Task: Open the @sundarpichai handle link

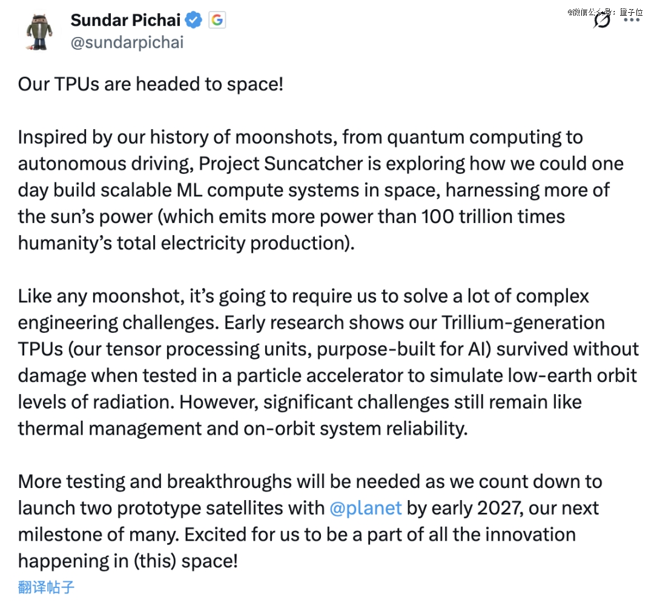Action: tap(127, 42)
